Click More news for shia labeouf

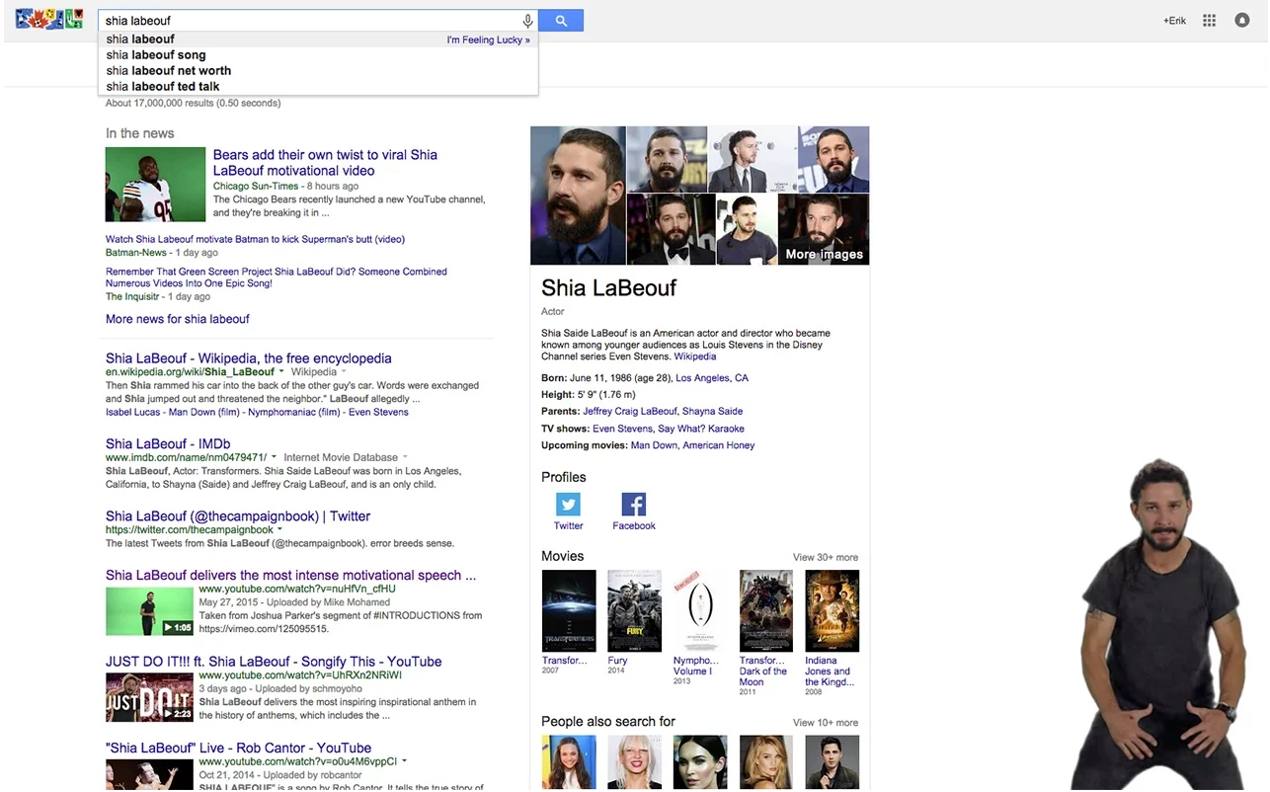click(178, 319)
